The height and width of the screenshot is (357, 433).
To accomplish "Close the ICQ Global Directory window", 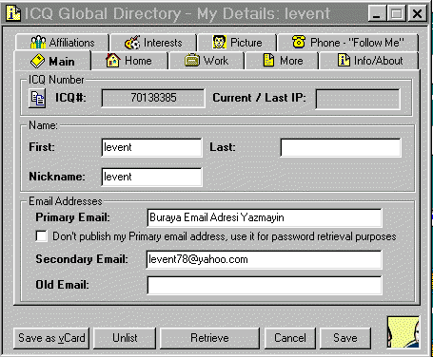I will point(417,14).
